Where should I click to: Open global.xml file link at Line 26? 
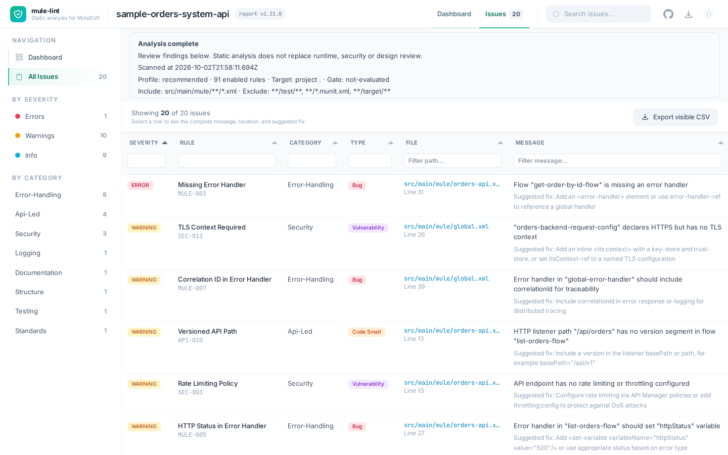click(x=446, y=226)
